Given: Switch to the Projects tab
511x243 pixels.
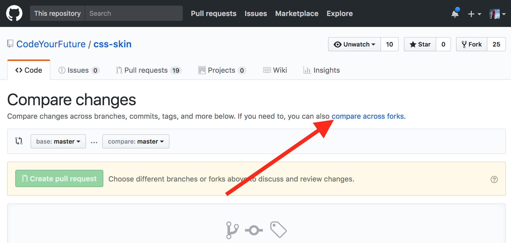Looking at the screenshot, I should coord(222,70).
